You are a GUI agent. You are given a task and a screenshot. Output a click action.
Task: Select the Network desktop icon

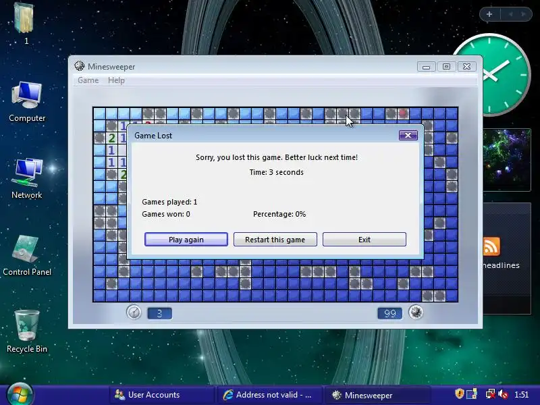click(27, 178)
